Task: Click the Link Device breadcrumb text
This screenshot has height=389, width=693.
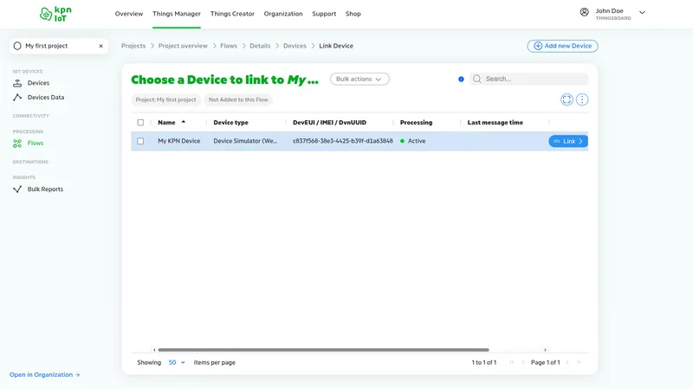Action: 336,46
